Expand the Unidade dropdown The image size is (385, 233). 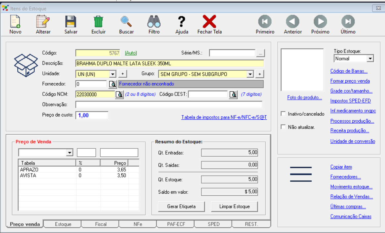click(x=113, y=74)
